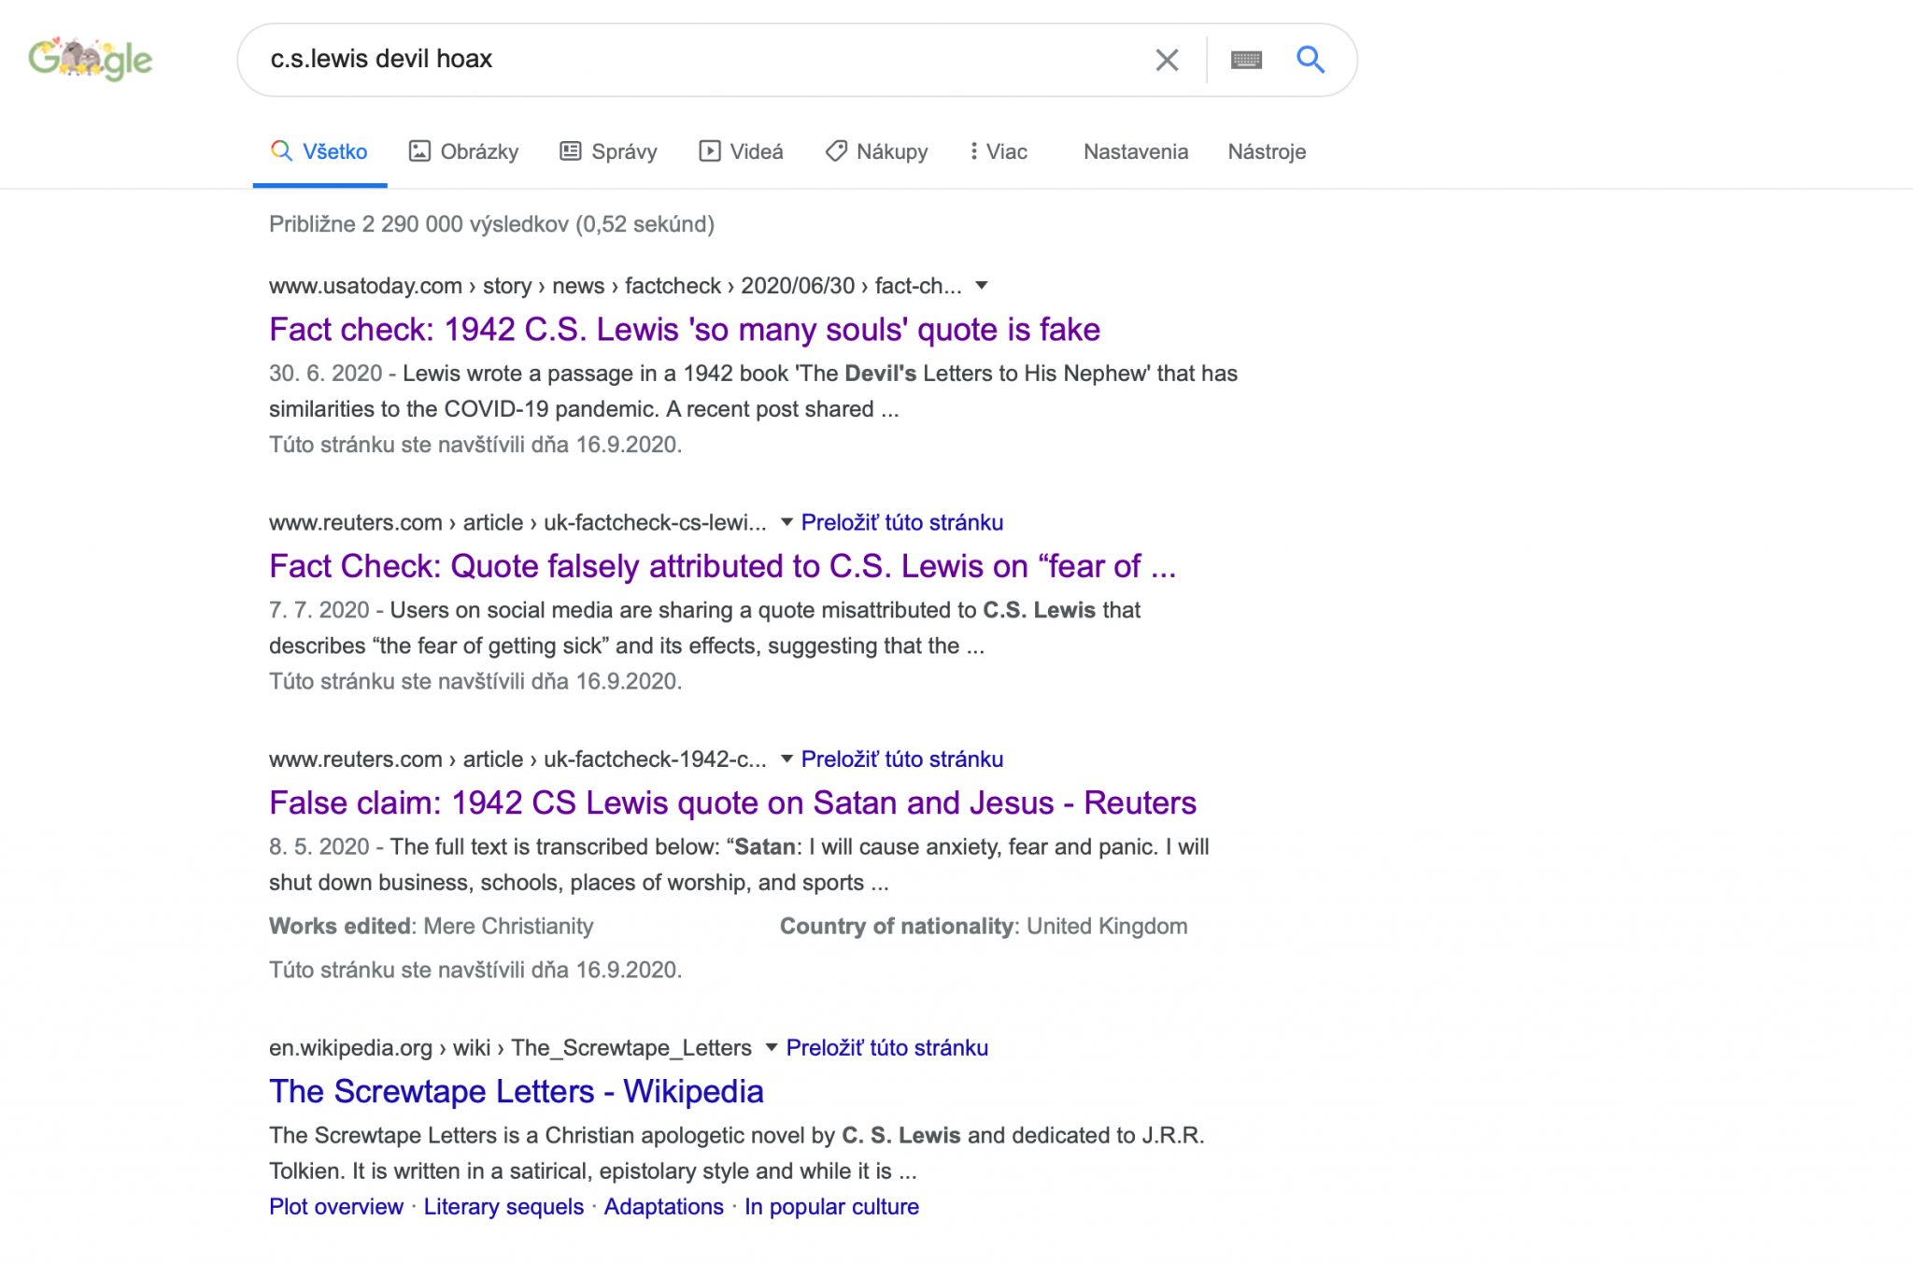Click the Works edited: Mere Christianity text
Viewport: 1913px width, 1263px height.
point(431,926)
